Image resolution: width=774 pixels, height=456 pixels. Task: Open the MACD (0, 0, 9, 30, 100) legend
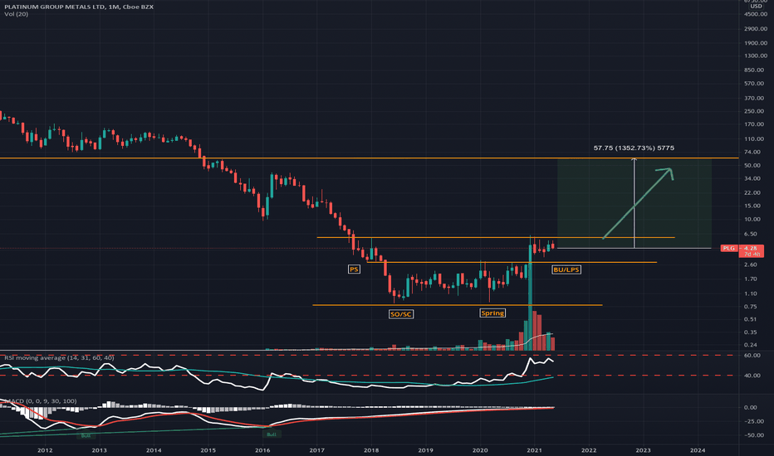click(x=41, y=400)
